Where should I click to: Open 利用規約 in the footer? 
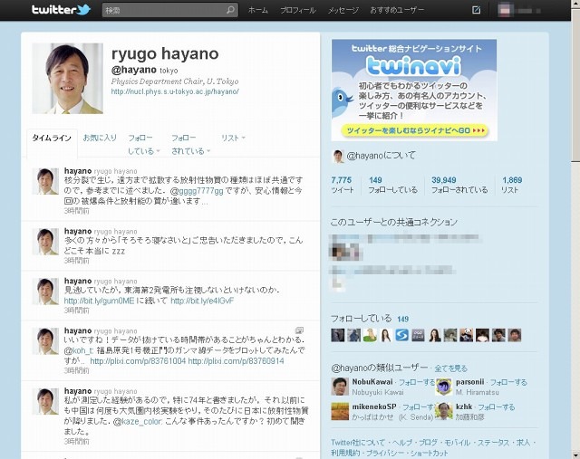[x=345, y=453]
